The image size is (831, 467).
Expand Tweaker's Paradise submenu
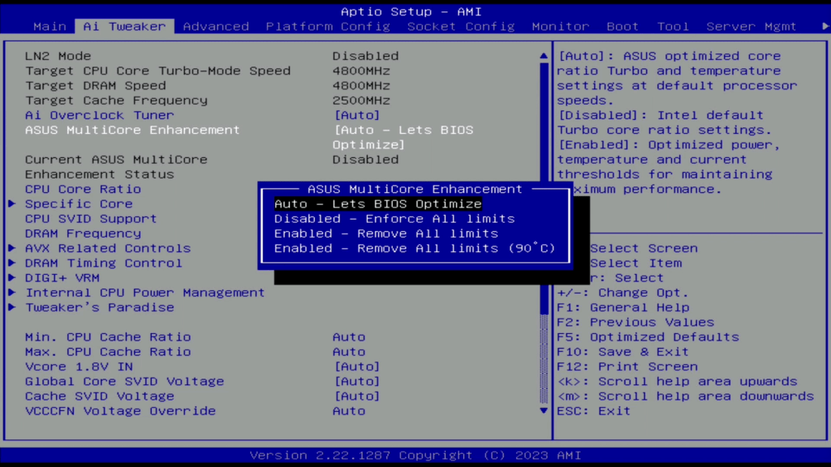(100, 307)
